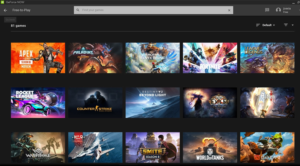
Task: Click the filter lines icon
Action: [286, 25]
